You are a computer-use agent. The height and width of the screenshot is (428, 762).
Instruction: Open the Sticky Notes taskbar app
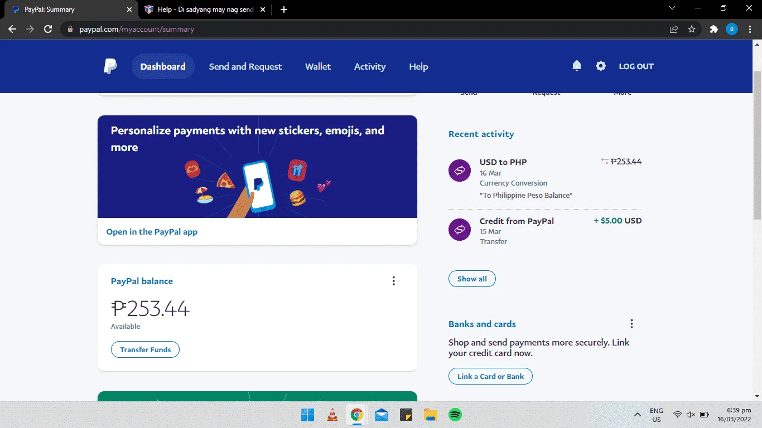406,415
